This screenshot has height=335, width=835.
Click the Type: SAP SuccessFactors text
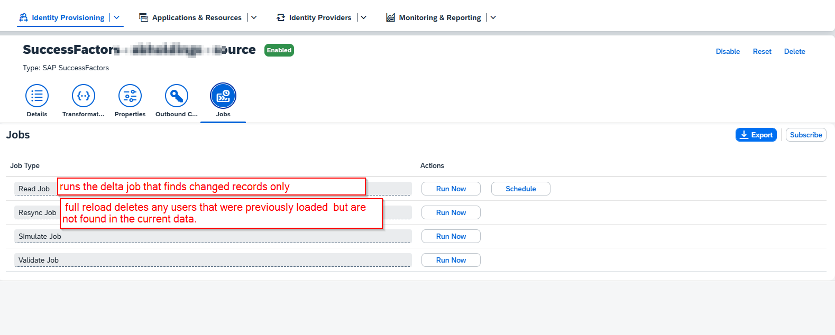(x=66, y=68)
